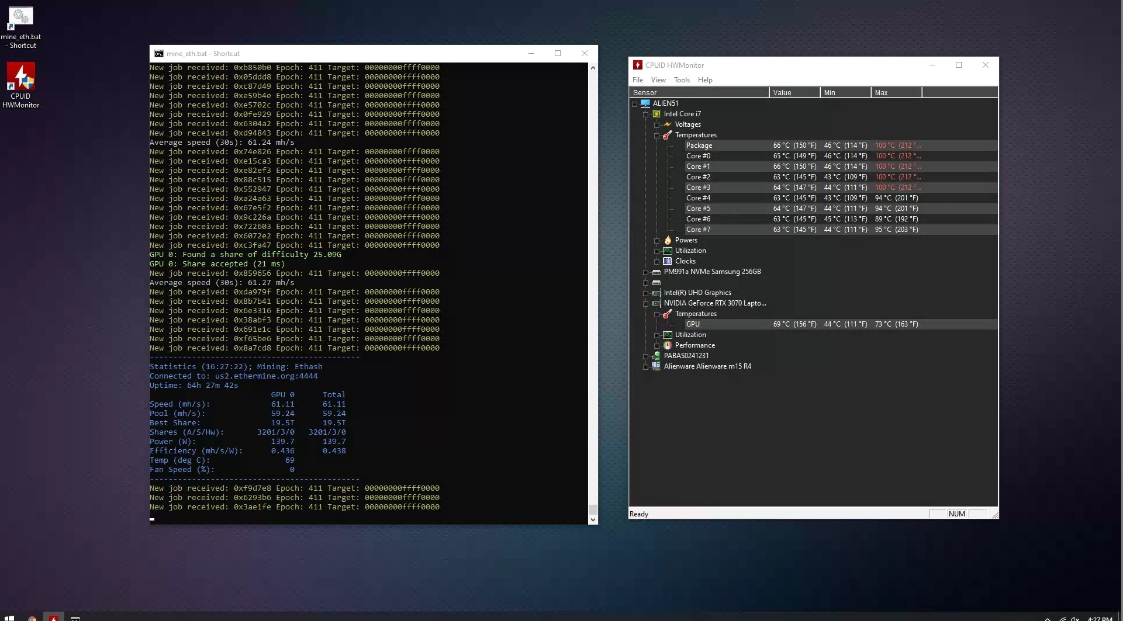Click the command prompt taskbar icon
Viewport: 1123px width, 621px height.
[x=75, y=617]
